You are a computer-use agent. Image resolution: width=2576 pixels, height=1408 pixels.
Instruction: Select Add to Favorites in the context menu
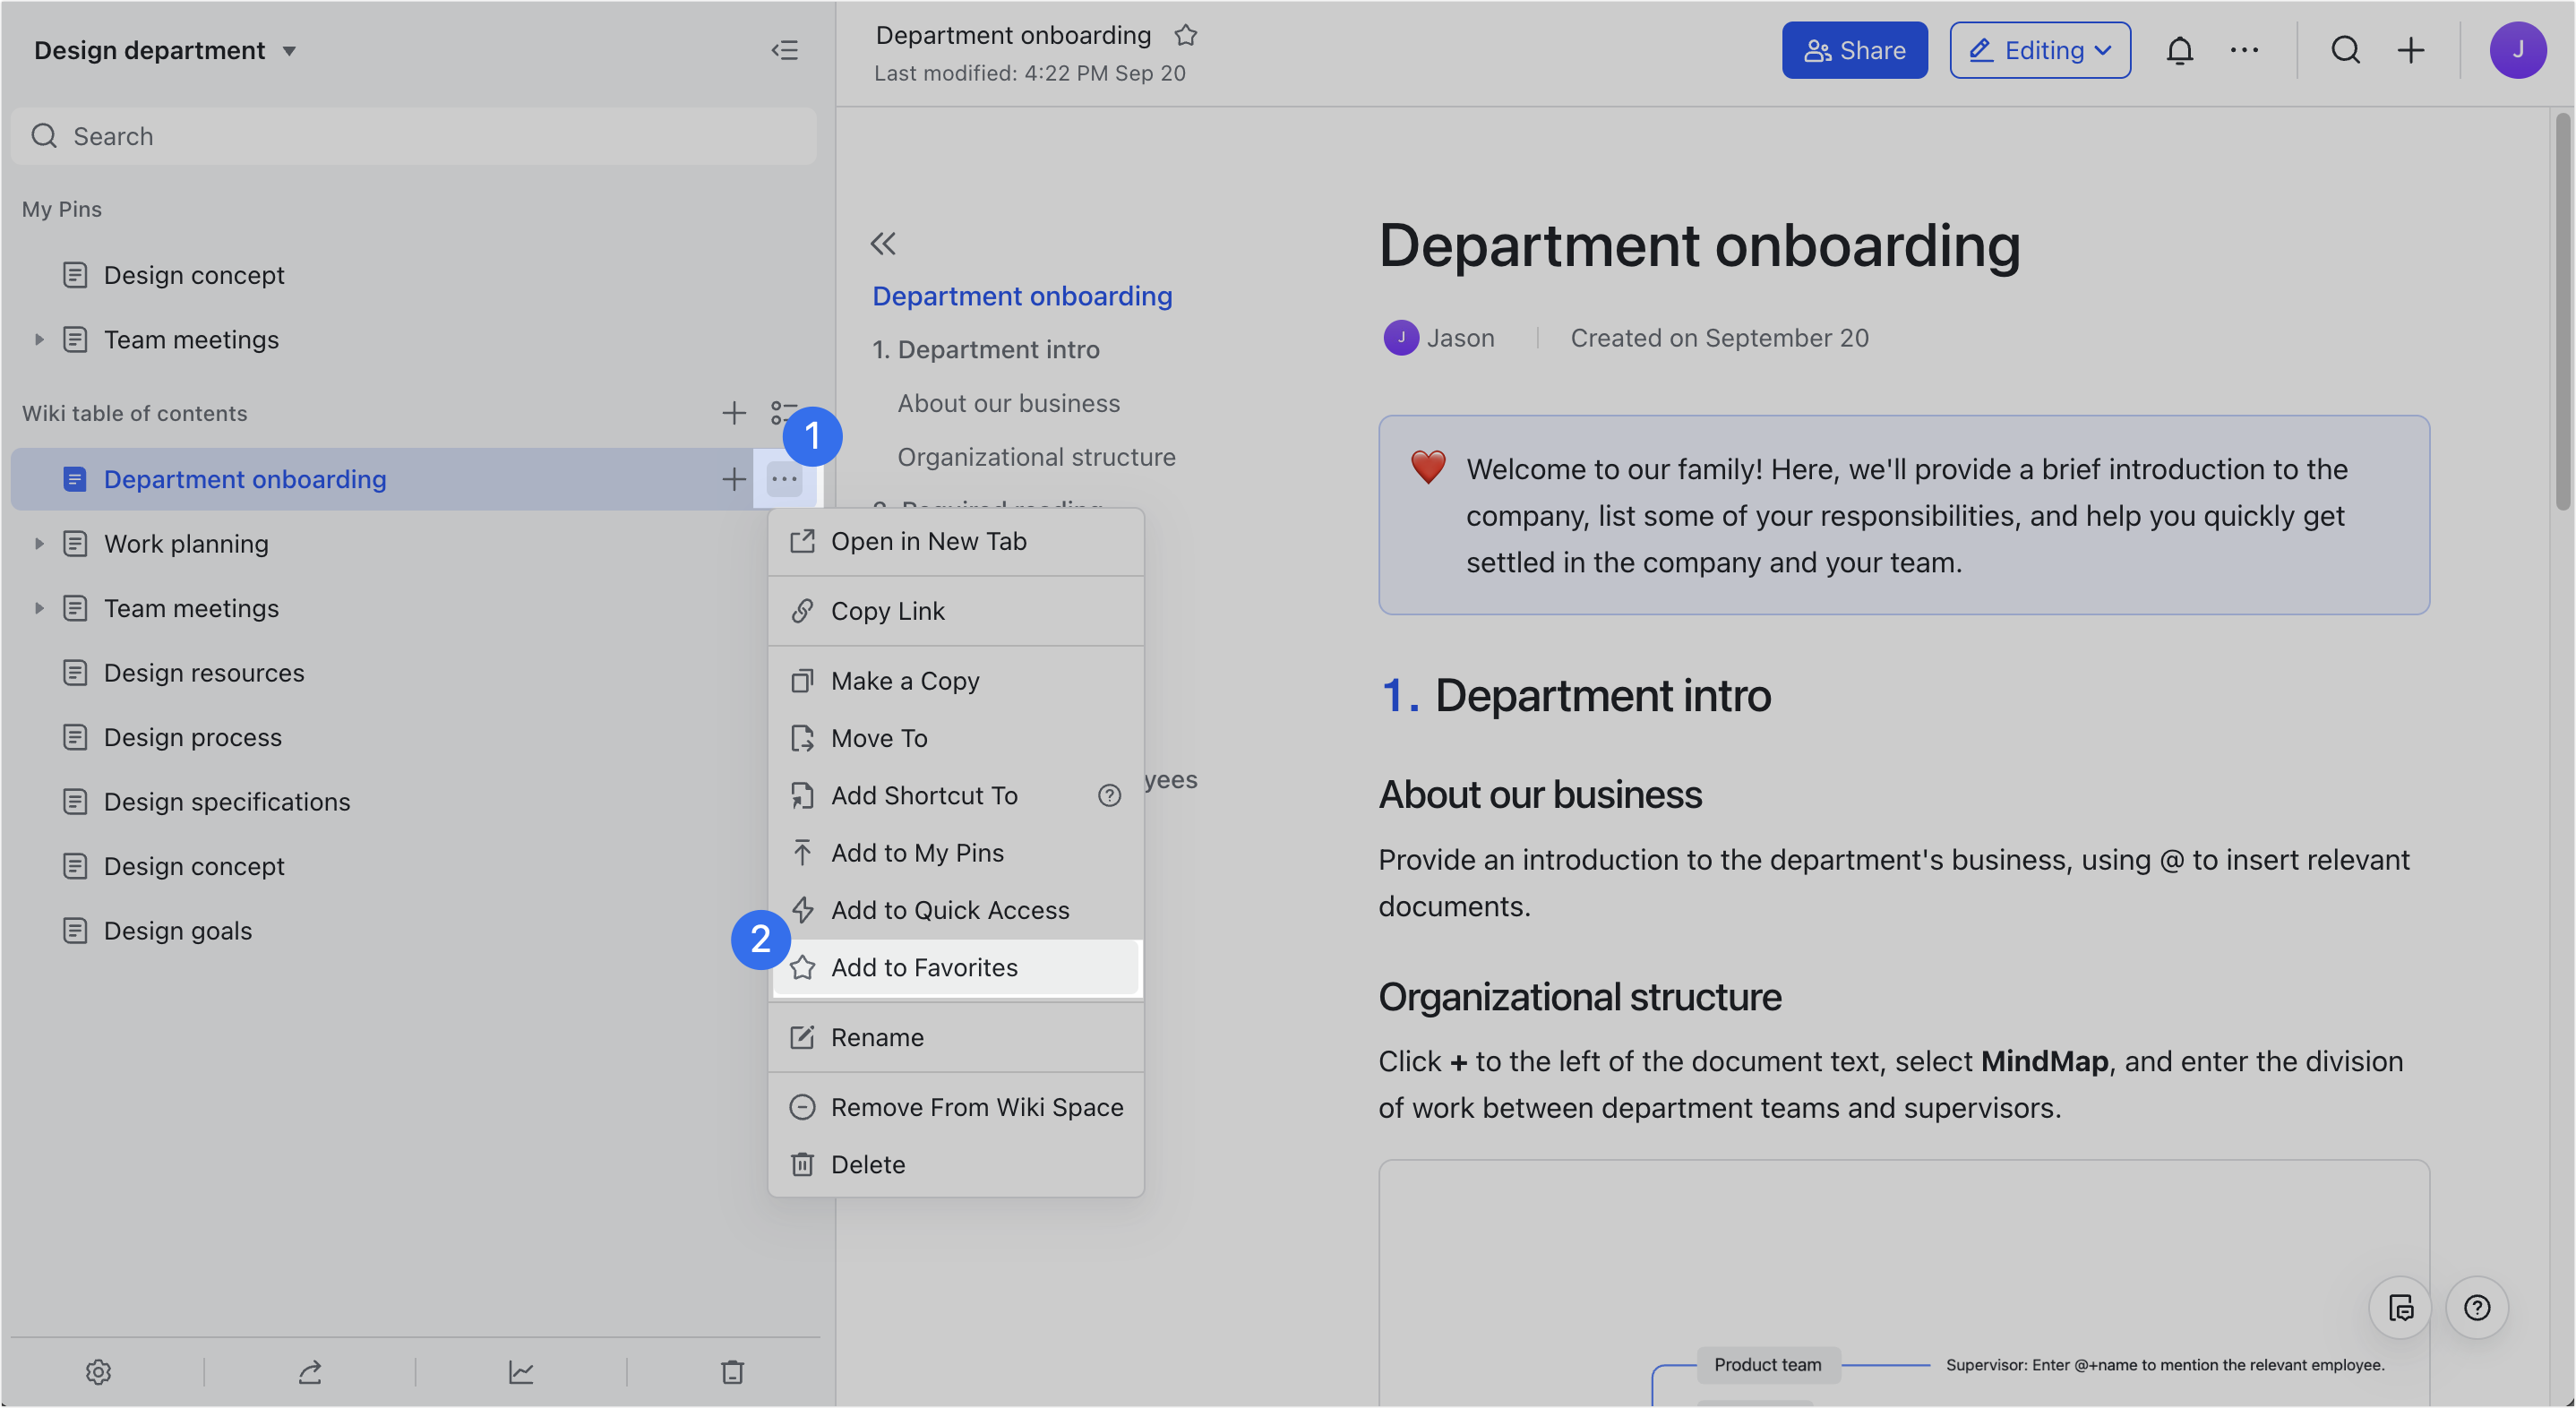[x=924, y=967]
